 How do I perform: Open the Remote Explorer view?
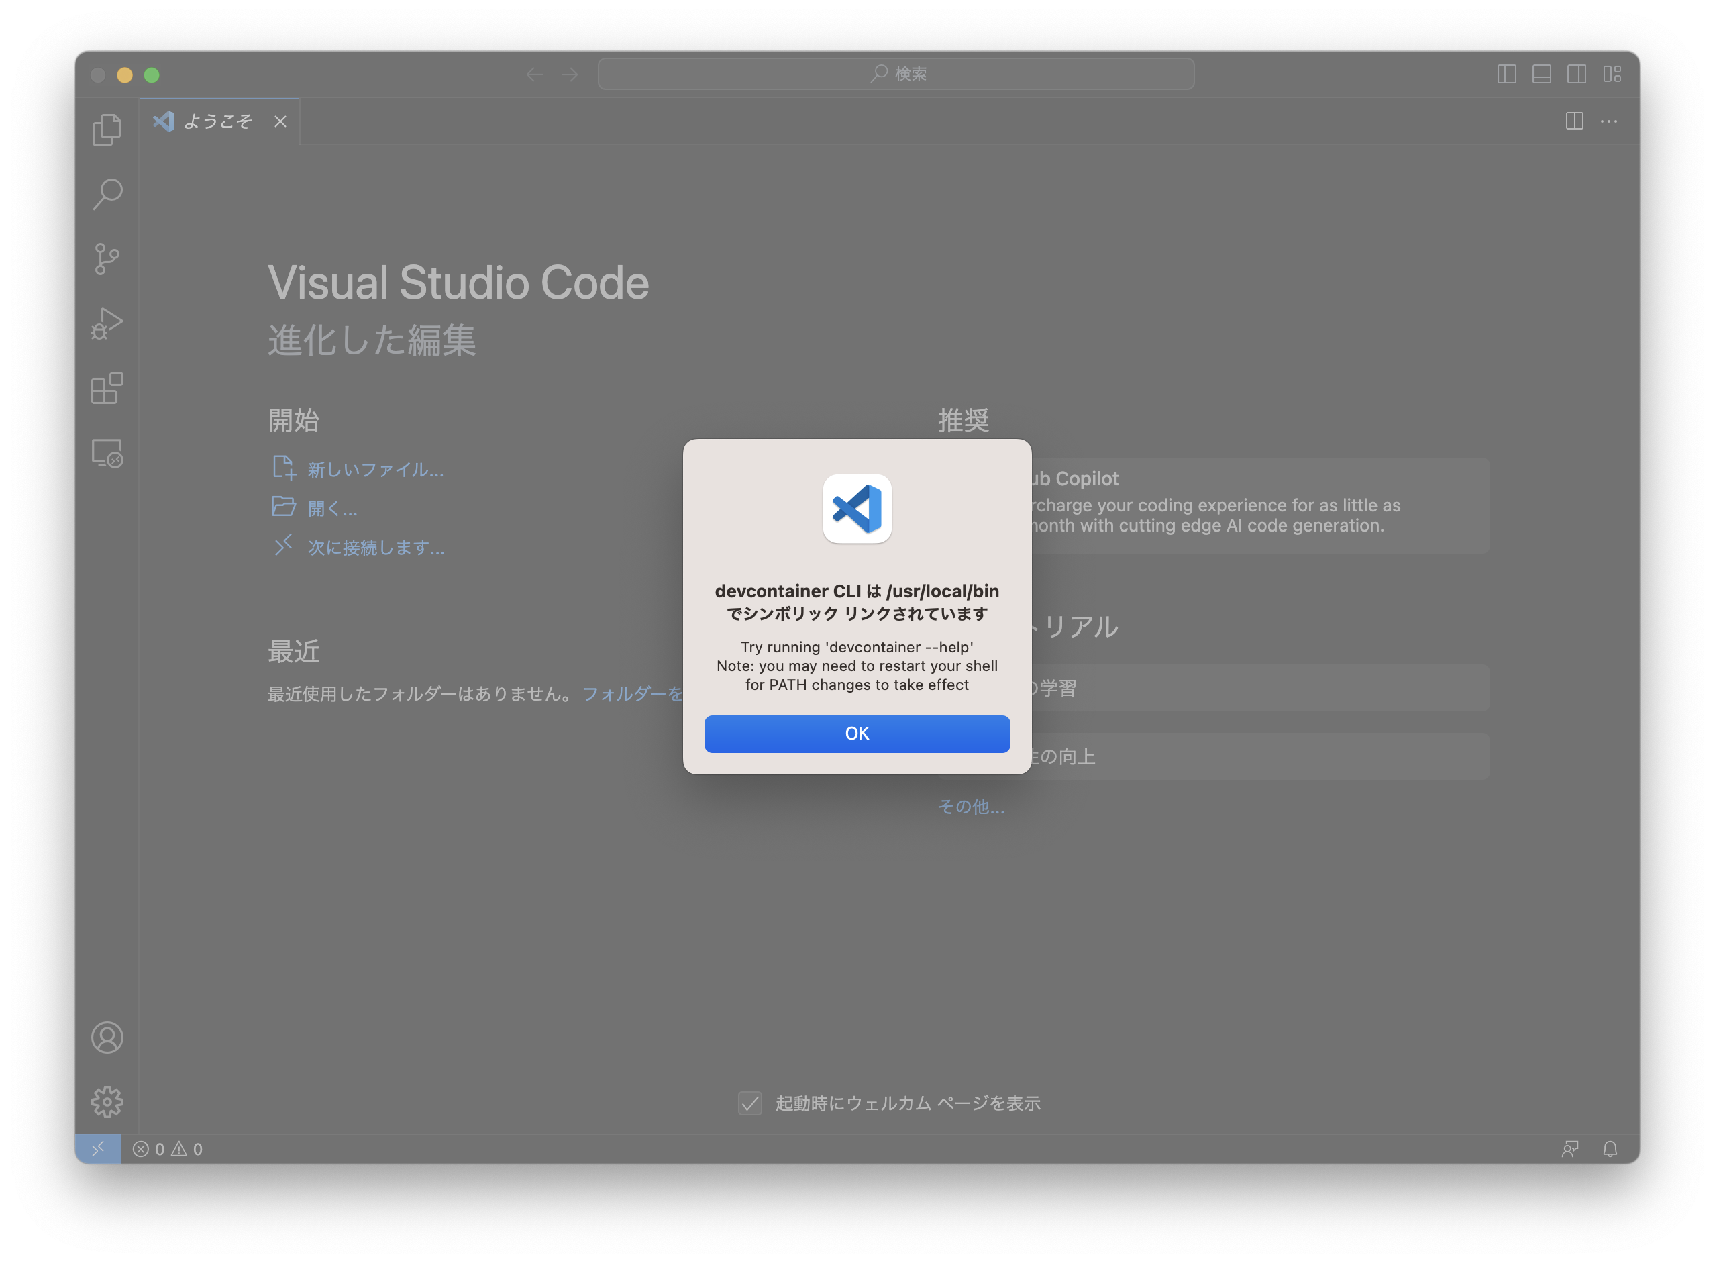point(107,452)
